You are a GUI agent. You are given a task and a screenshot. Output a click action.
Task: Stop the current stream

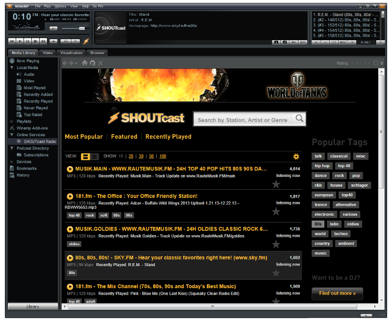point(35,42)
